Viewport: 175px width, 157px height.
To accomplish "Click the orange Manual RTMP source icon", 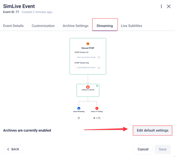I will coord(88,44).
